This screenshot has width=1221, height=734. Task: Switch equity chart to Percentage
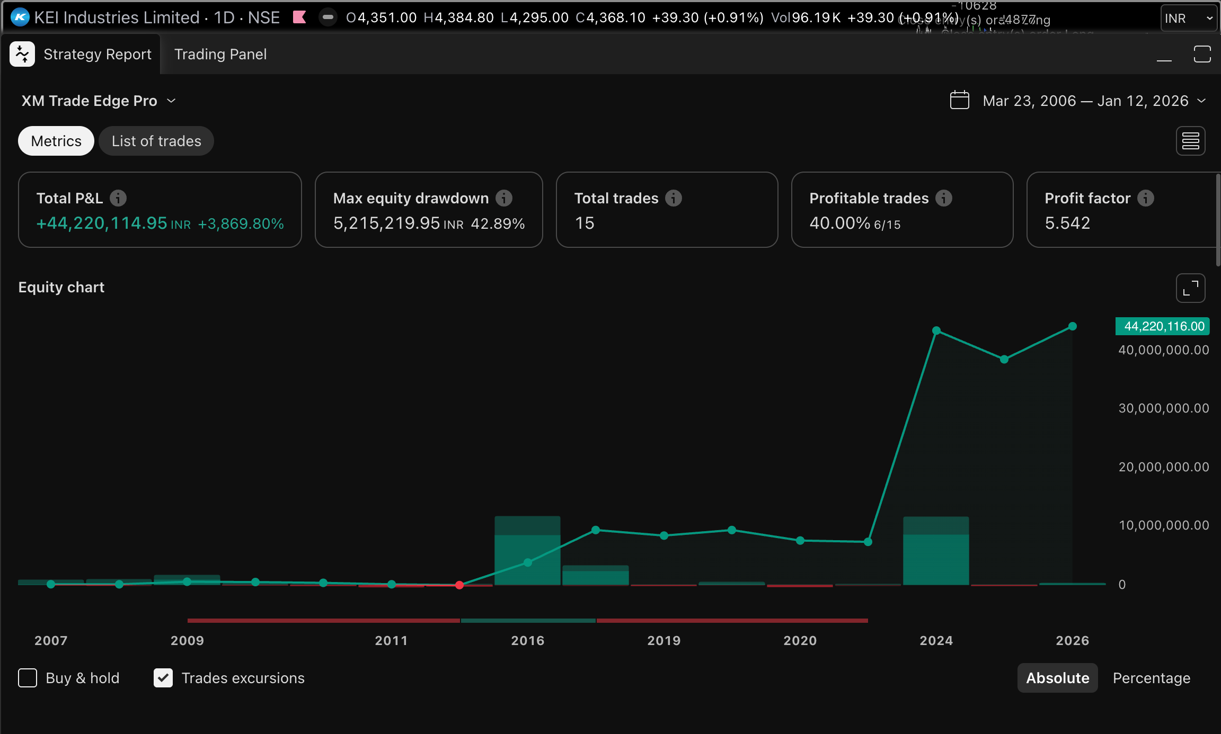[x=1151, y=678]
